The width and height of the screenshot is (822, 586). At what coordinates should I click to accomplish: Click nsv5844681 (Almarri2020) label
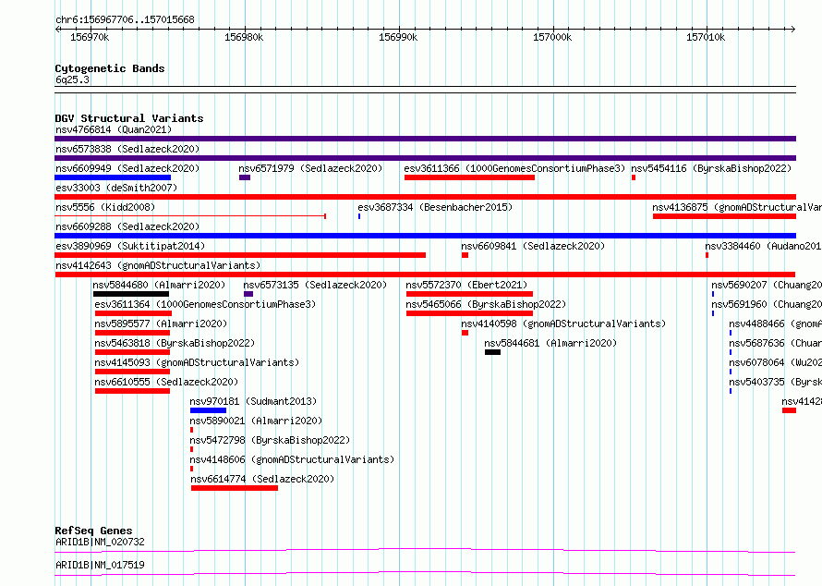pos(550,343)
